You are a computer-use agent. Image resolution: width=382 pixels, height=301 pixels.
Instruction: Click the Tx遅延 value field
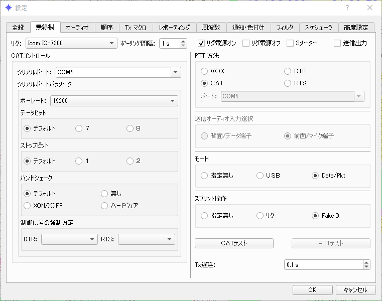click(324, 265)
